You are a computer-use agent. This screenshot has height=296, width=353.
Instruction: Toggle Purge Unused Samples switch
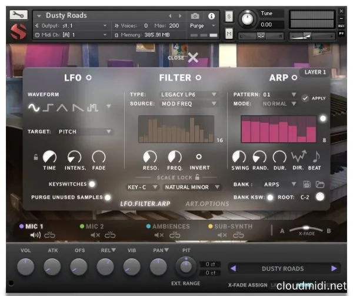107,197
